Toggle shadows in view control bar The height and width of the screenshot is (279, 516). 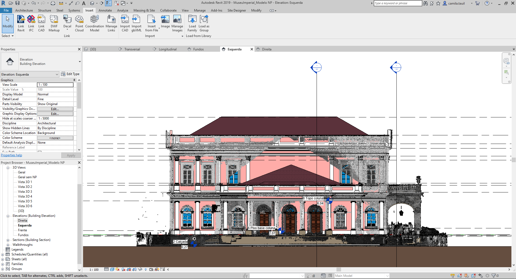point(123,270)
